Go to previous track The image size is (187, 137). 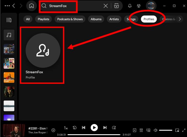point(84,128)
